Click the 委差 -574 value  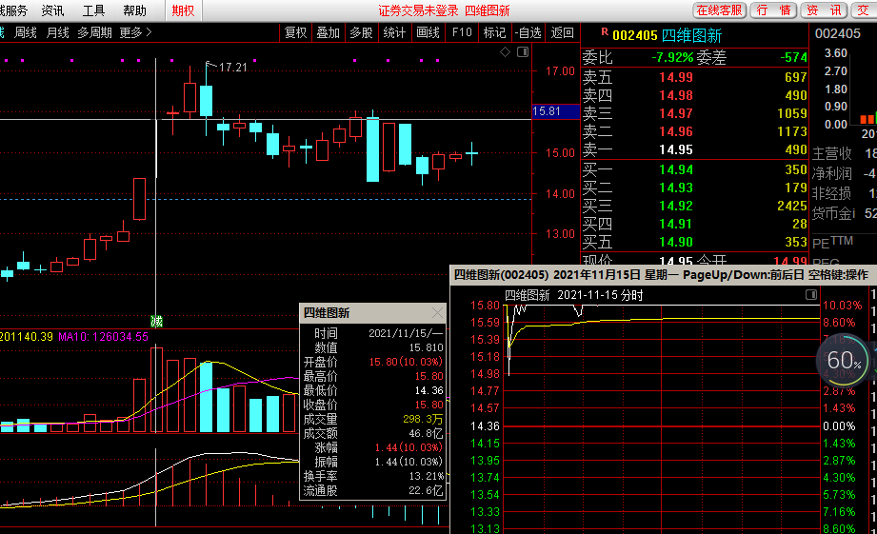(x=793, y=58)
